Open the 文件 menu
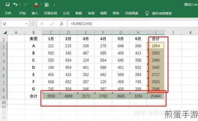 pos(8,13)
